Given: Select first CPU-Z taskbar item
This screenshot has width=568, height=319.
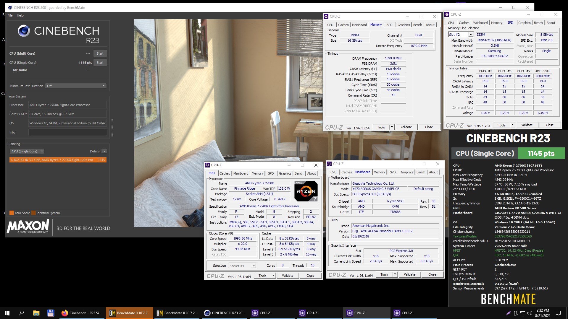Looking at the screenshot, I should point(272,313).
